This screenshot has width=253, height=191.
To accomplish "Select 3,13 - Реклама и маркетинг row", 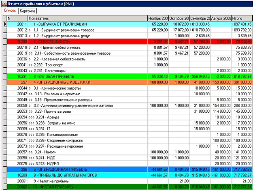I will coord(130,94).
